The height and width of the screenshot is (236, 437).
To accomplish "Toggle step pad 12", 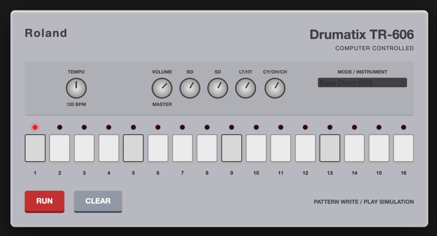I will point(305,148).
